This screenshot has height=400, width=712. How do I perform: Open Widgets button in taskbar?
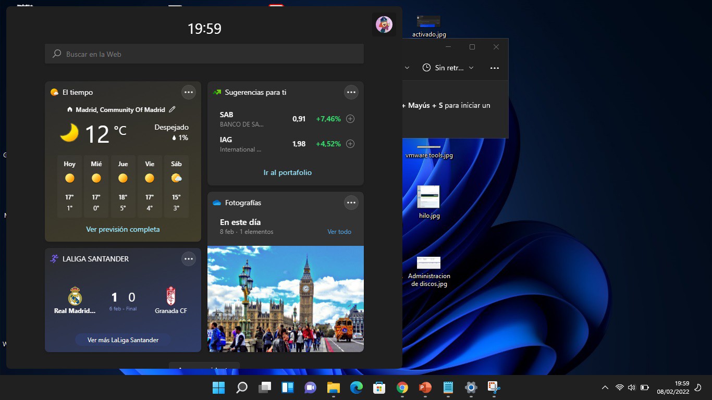pyautogui.click(x=288, y=387)
